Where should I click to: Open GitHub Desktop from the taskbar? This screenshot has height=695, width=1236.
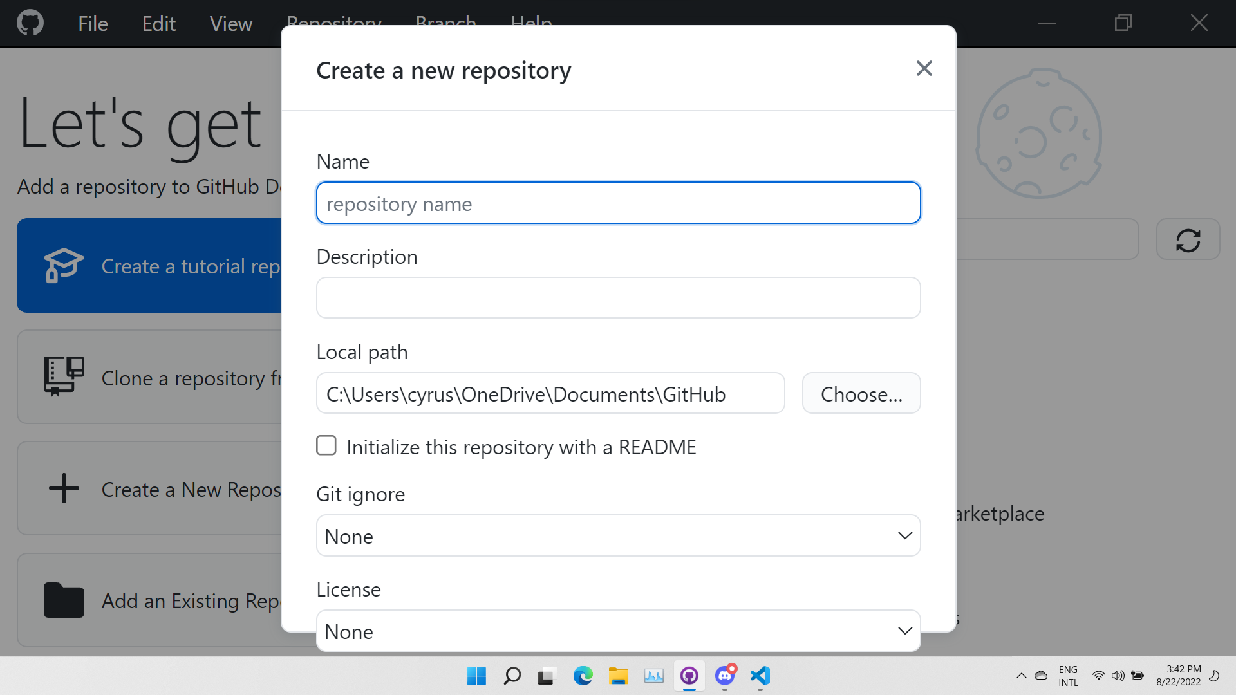click(689, 676)
